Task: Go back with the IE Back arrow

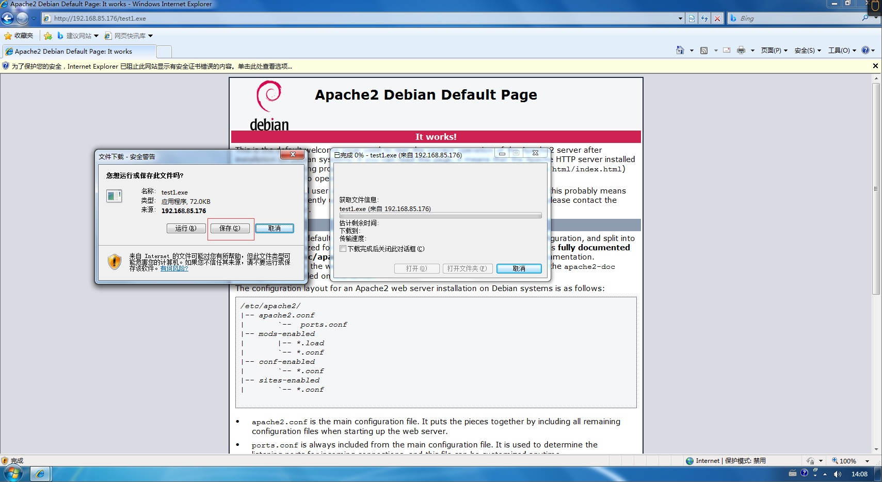Action: point(8,19)
